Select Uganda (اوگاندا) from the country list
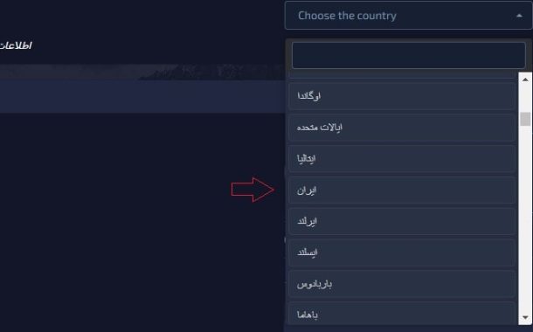This screenshot has height=332, width=533. pyautogui.click(x=402, y=96)
